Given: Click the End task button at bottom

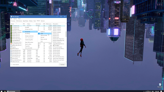Looking at the screenshot, I should (63, 65).
